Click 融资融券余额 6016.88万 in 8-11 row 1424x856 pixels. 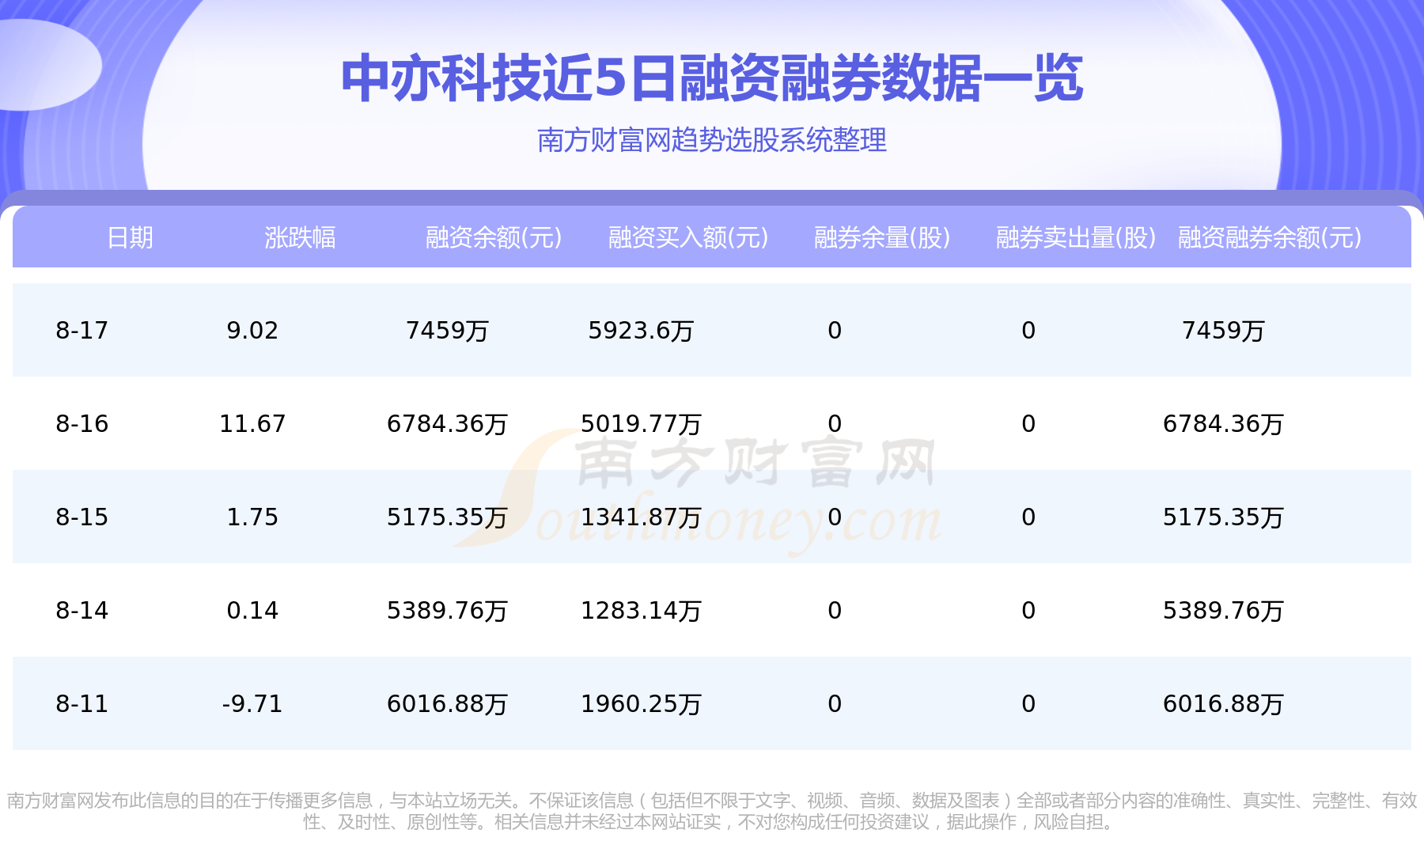tap(1223, 703)
